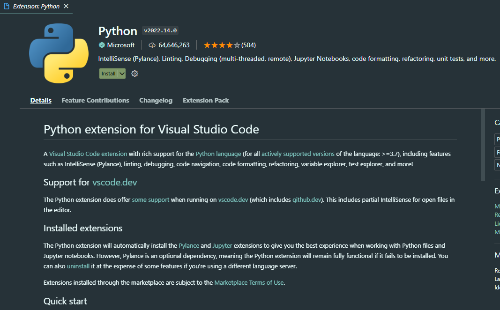This screenshot has width=500, height=310.
Task: Switch to the Feature Contributions tab
Action: 95,100
